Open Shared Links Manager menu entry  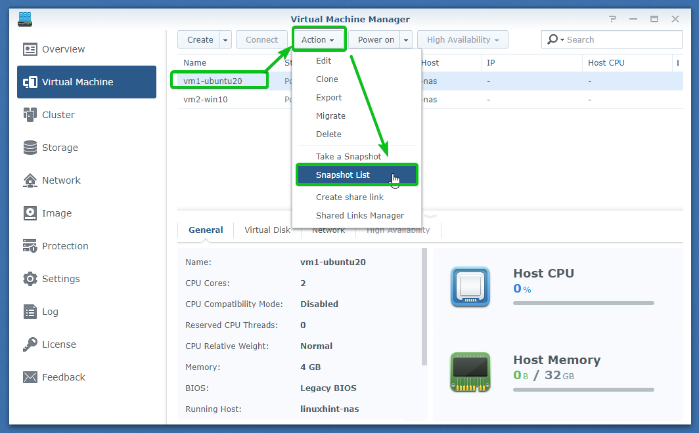pos(357,215)
